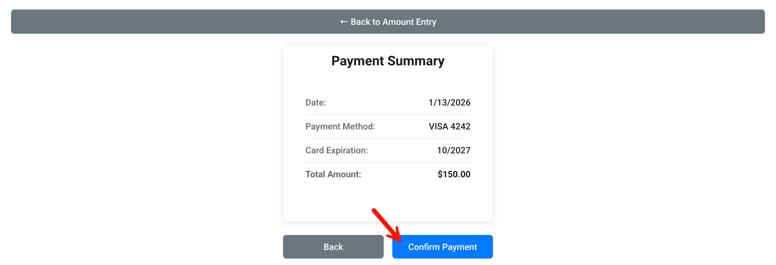Click the left arrow icon in top bar

[344, 22]
